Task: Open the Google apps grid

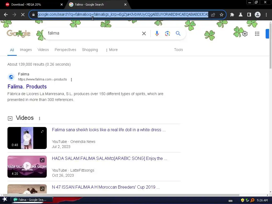Action: (257, 34)
